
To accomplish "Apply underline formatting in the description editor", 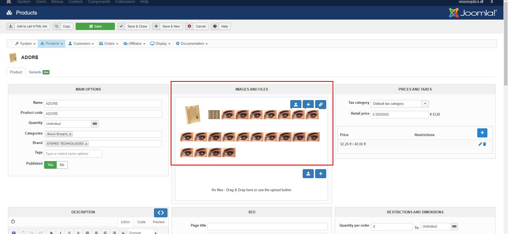I will (69, 233).
